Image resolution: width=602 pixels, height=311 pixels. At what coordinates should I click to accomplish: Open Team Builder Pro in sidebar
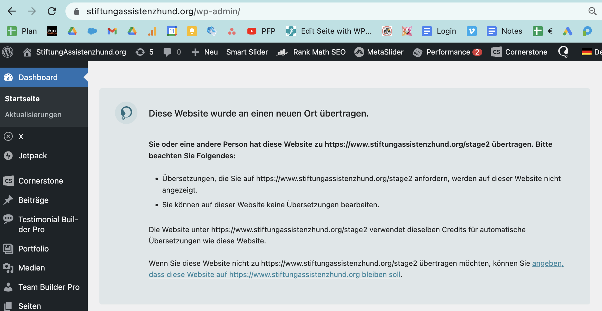pos(44,287)
